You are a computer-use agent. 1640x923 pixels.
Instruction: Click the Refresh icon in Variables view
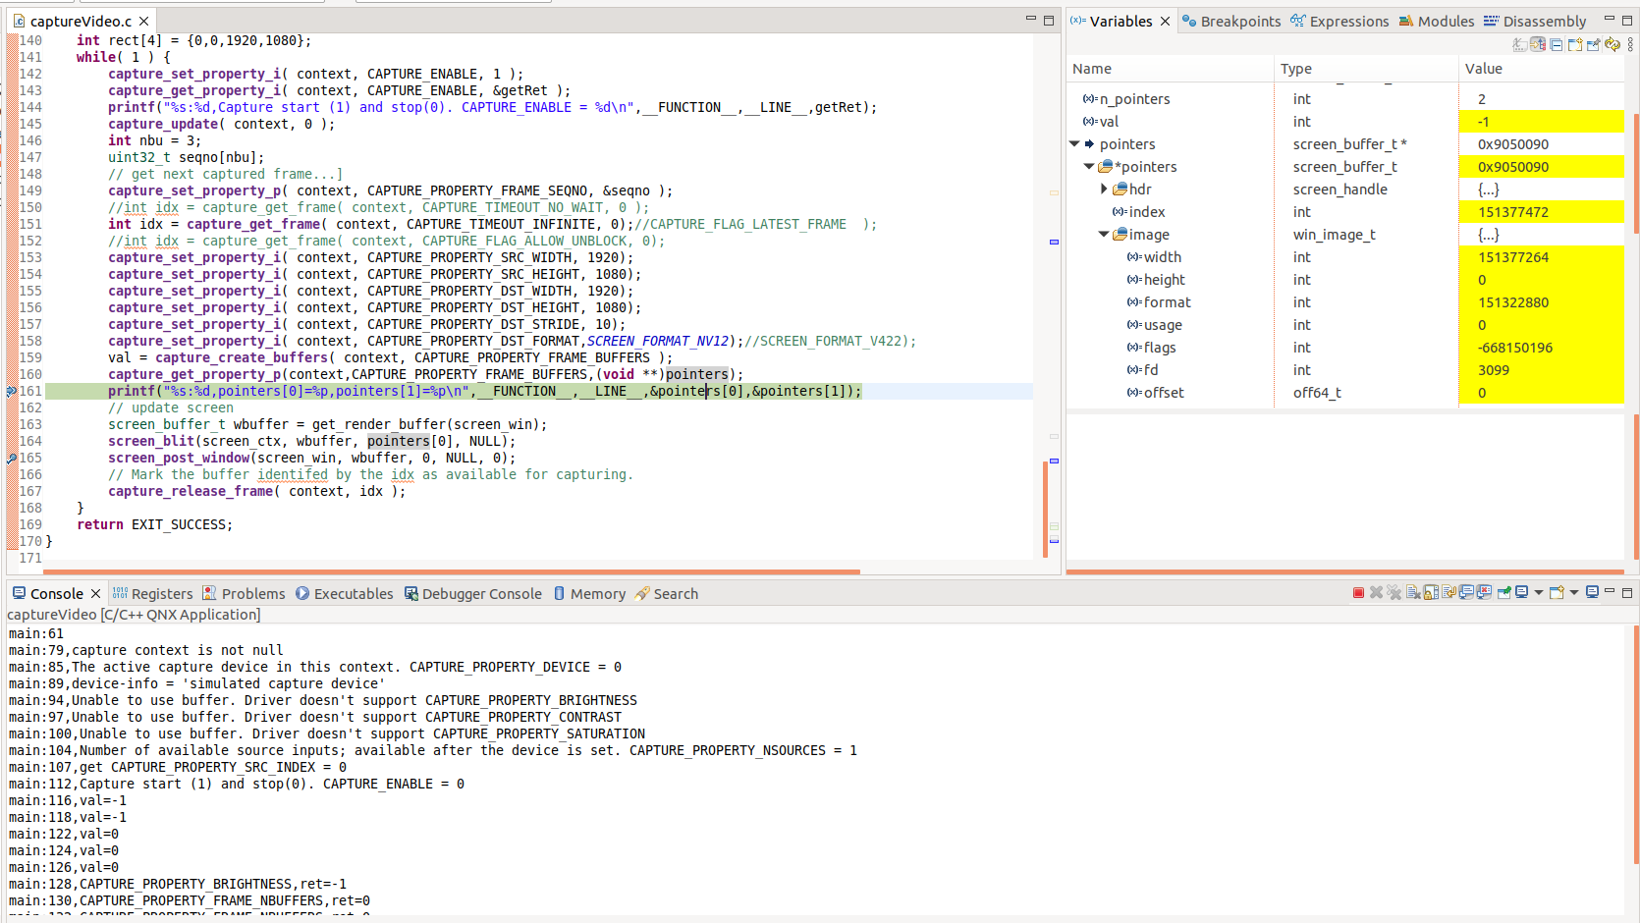1612,45
